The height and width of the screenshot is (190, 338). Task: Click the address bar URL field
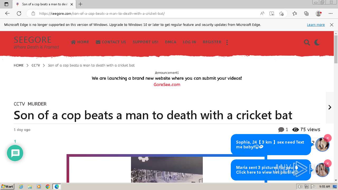(148, 13)
